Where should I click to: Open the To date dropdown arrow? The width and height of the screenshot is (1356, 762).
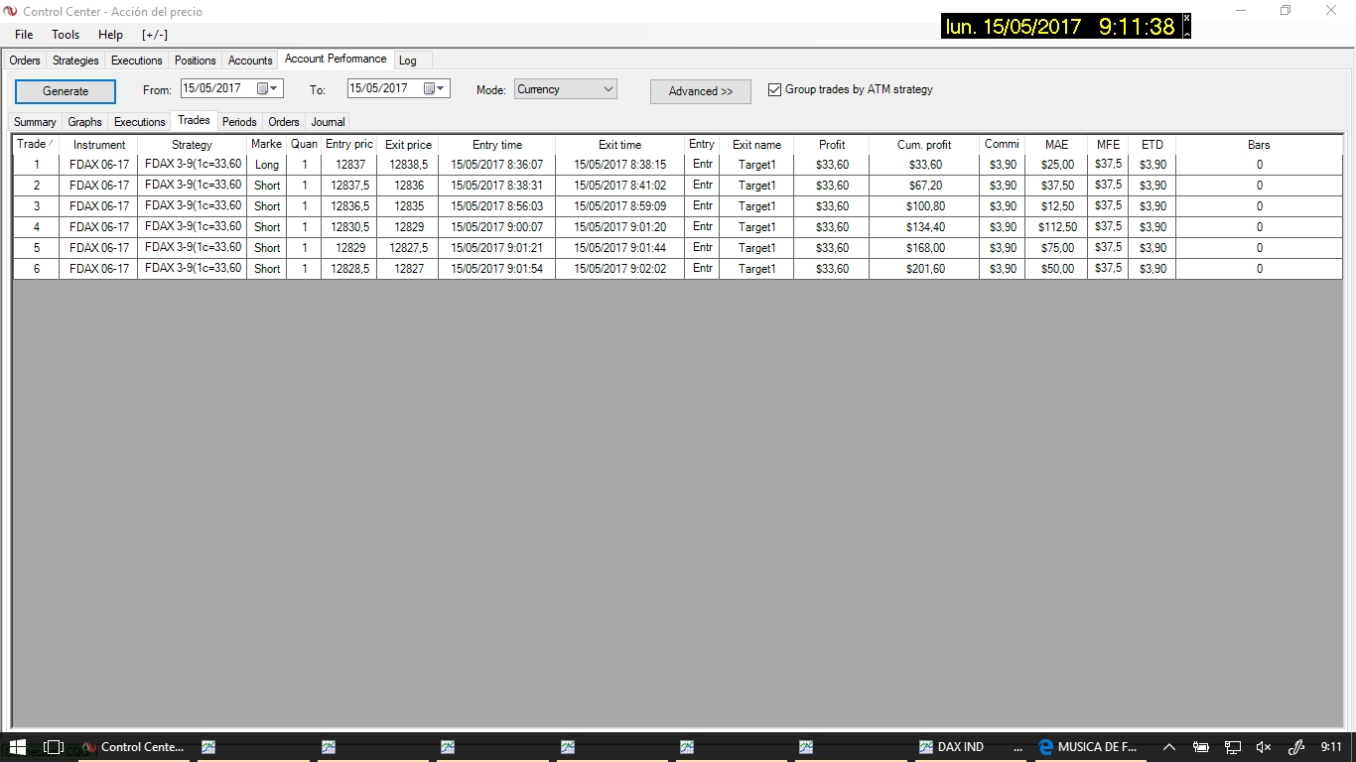(443, 88)
